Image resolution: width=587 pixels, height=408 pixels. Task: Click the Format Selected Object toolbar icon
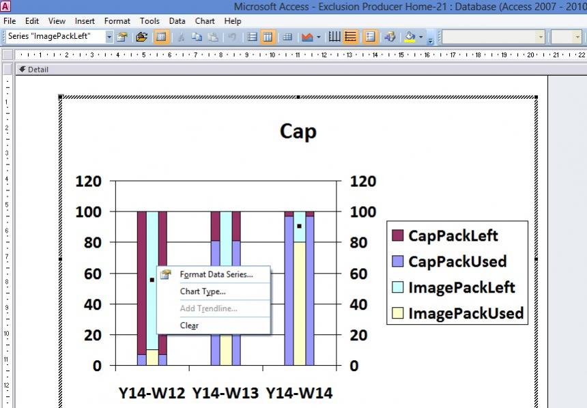(122, 37)
